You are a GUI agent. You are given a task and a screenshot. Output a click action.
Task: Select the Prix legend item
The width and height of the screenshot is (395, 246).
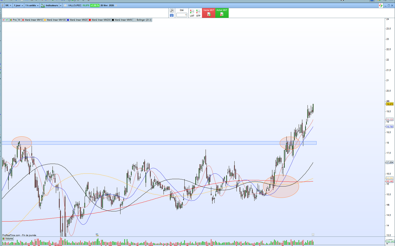tap(13, 20)
